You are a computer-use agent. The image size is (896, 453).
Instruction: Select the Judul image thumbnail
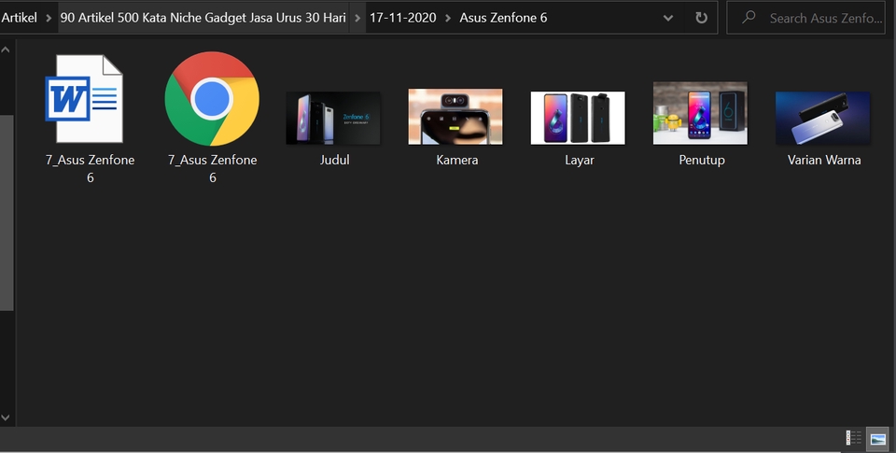(334, 118)
